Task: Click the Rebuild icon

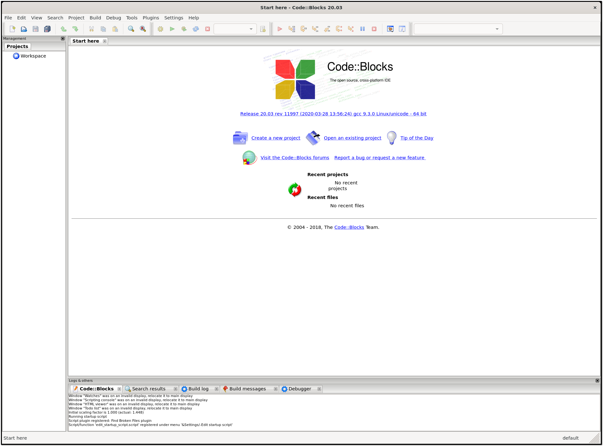Action: pos(196,29)
